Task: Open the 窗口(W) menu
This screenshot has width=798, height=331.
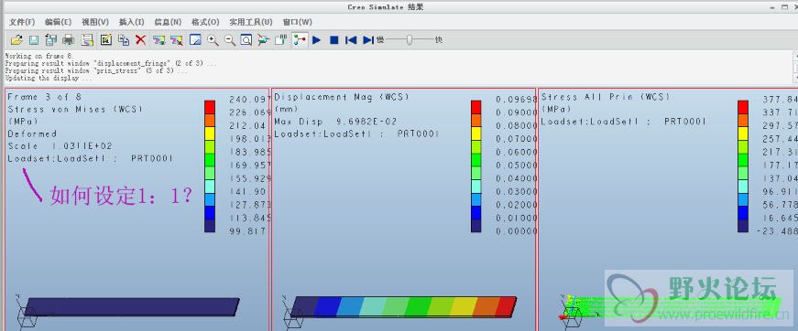Action: (x=297, y=22)
